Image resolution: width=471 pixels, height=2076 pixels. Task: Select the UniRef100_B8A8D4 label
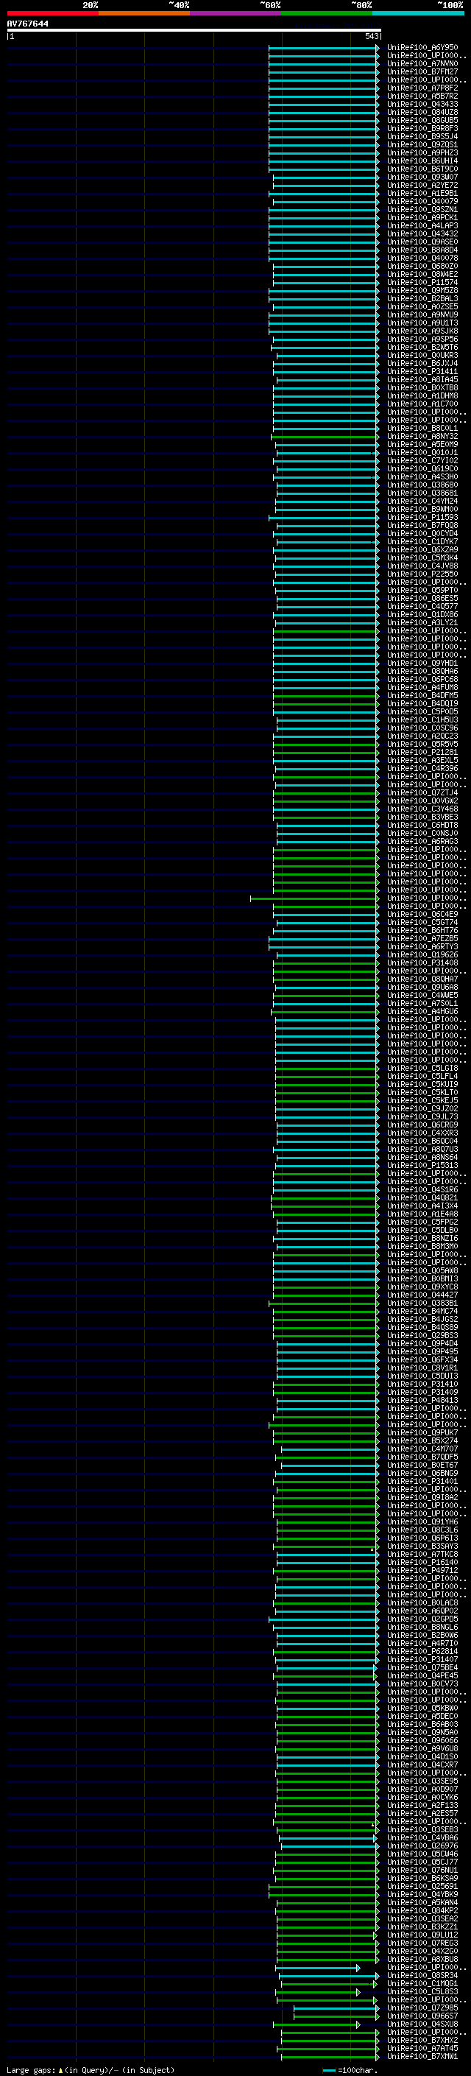tap(422, 250)
